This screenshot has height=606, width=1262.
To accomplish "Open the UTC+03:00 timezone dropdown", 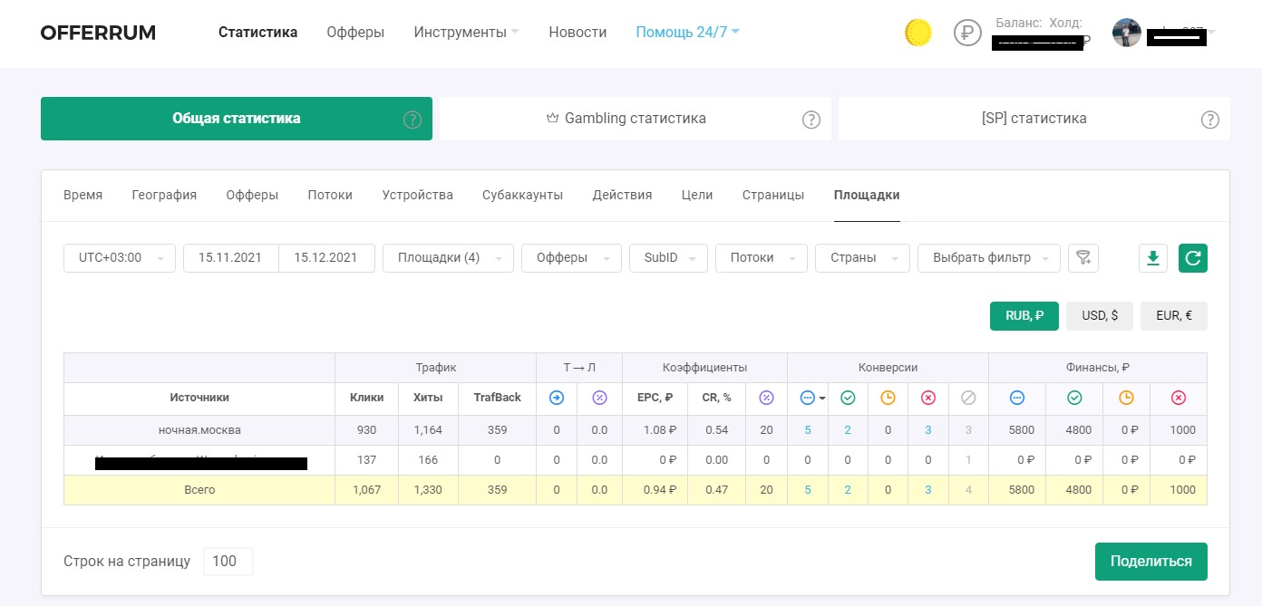I will point(120,258).
